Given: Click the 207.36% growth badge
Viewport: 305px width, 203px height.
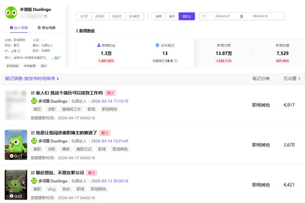Looking at the screenshot, I should (283, 61).
